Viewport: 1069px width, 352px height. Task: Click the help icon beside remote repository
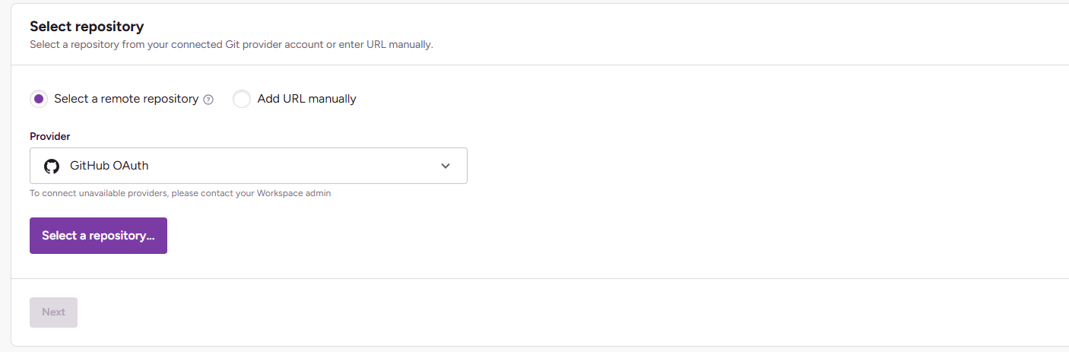208,100
